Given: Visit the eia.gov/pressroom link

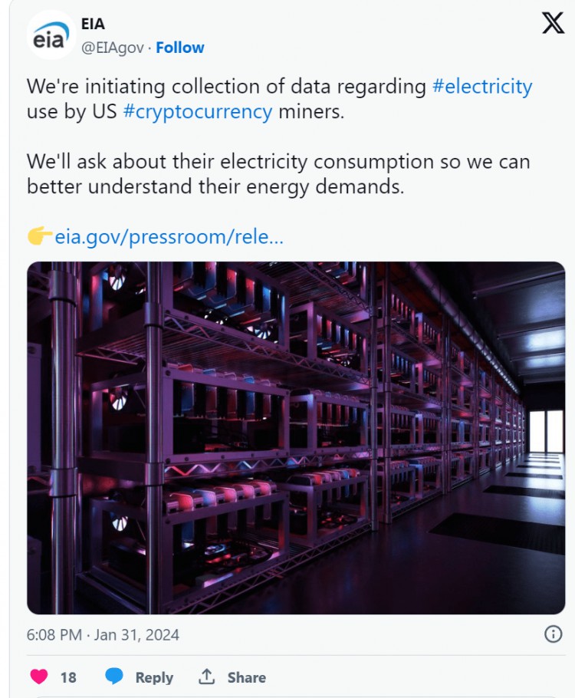Looking at the screenshot, I should coord(169,237).
